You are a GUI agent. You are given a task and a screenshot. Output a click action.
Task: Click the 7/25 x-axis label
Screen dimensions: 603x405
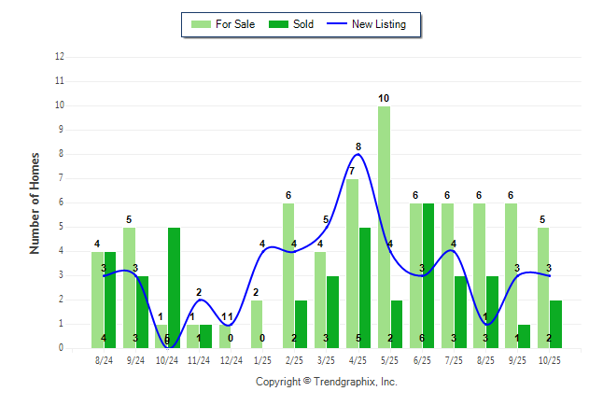[454, 359]
